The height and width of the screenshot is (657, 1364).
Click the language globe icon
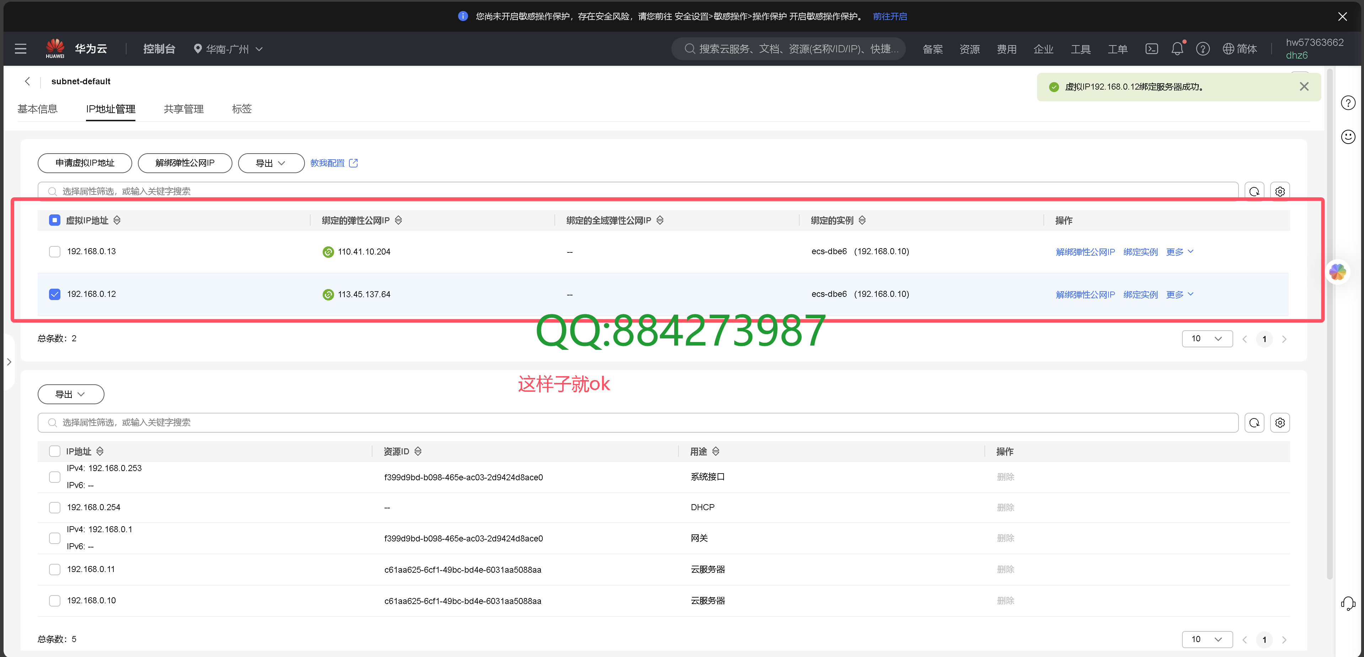(x=1228, y=49)
